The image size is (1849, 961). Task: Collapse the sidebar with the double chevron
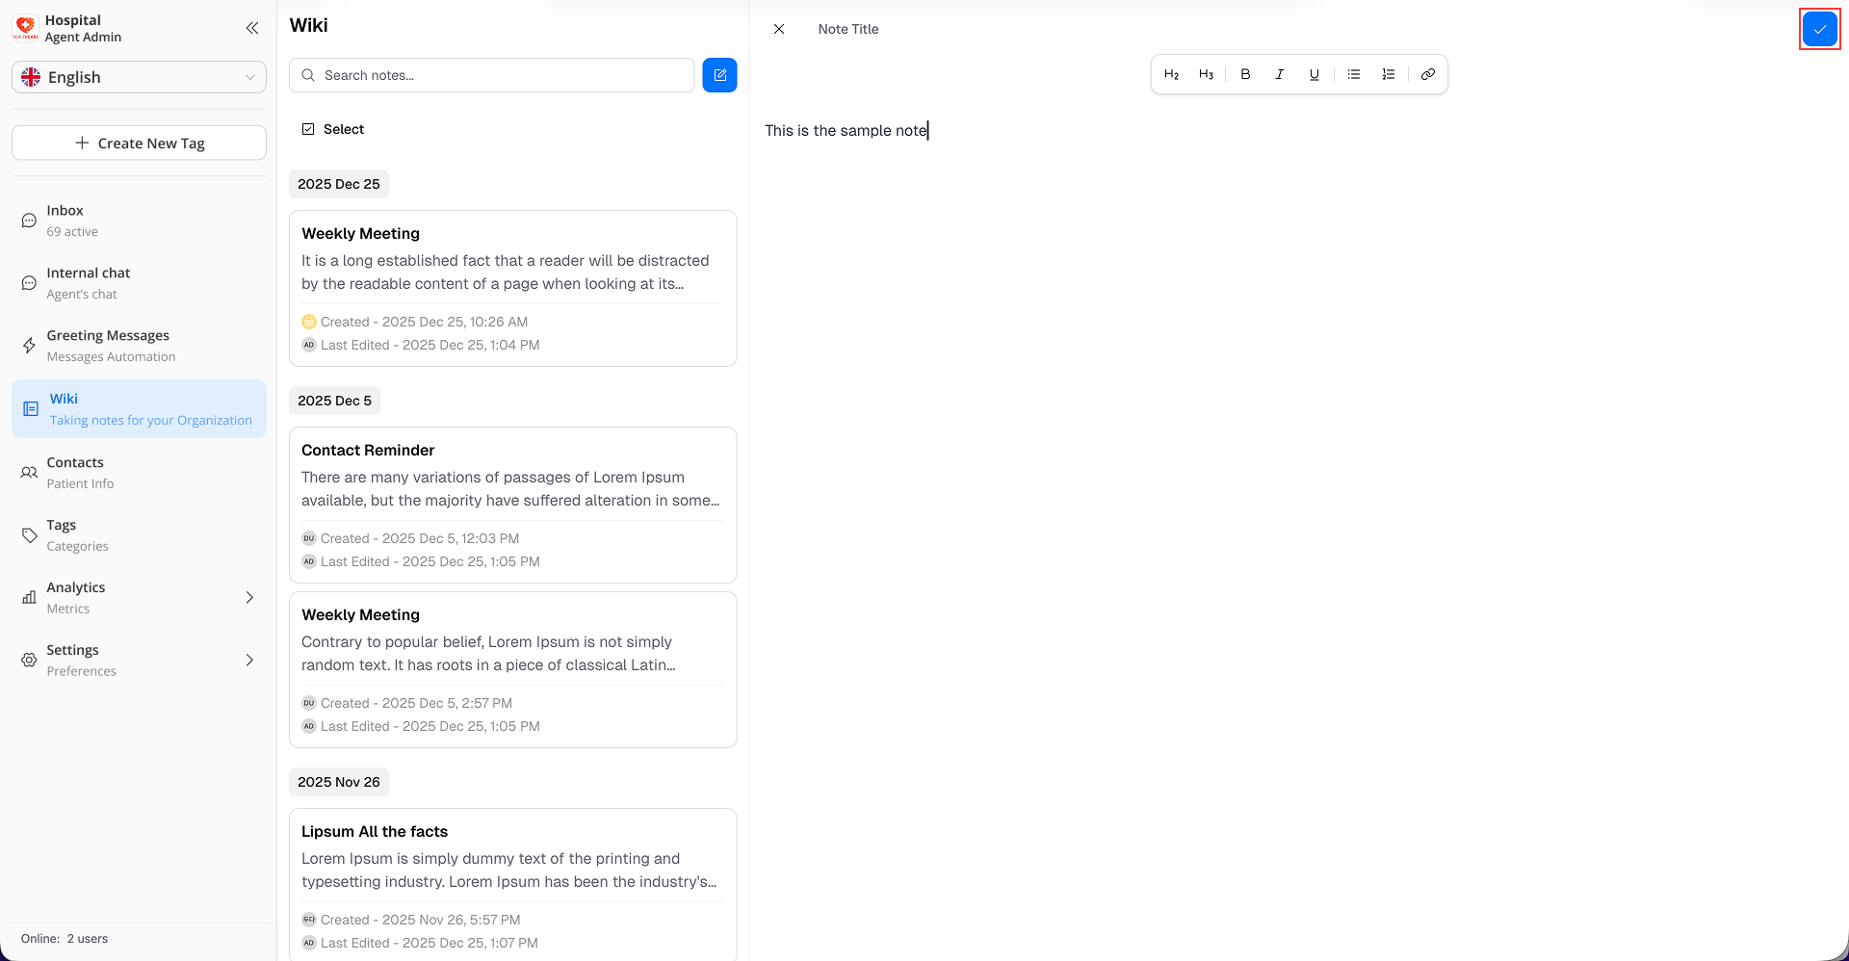click(252, 28)
